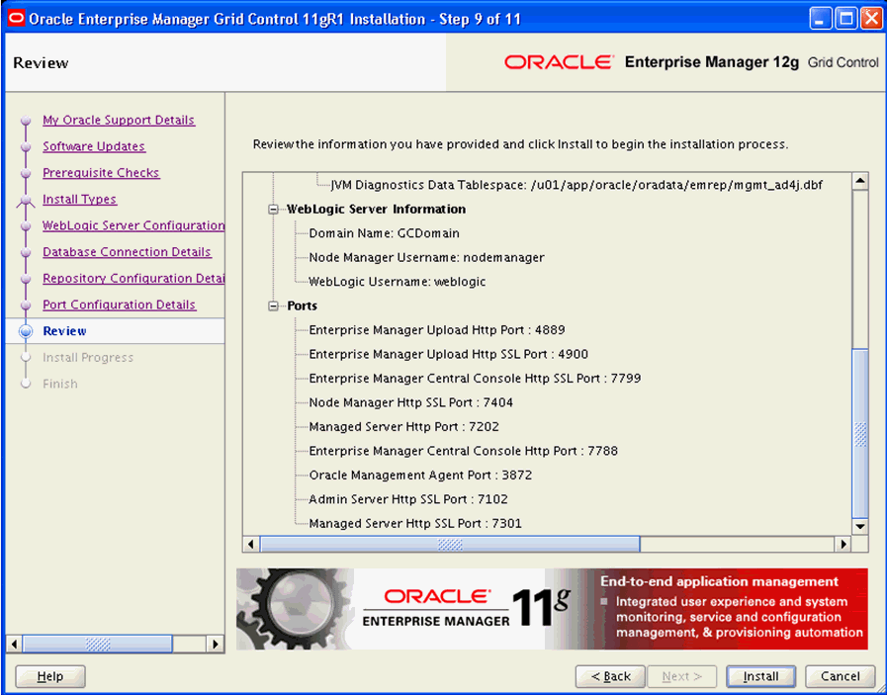Image resolution: width=887 pixels, height=695 pixels.
Task: Click step list scroll left arrow
Action: pyautogui.click(x=15, y=645)
